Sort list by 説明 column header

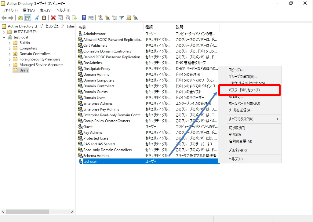click(197, 27)
